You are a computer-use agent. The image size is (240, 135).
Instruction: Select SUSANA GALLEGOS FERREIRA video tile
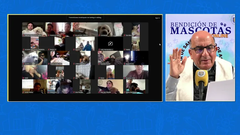coord(34,43)
